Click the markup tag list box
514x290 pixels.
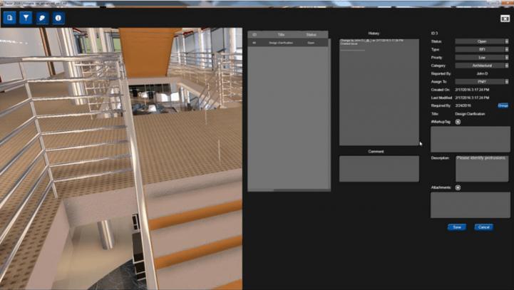470,139
